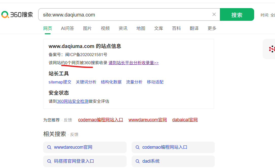275x168 pixels.
Task: Open the 视频 tab
Action: [x=105, y=28]
